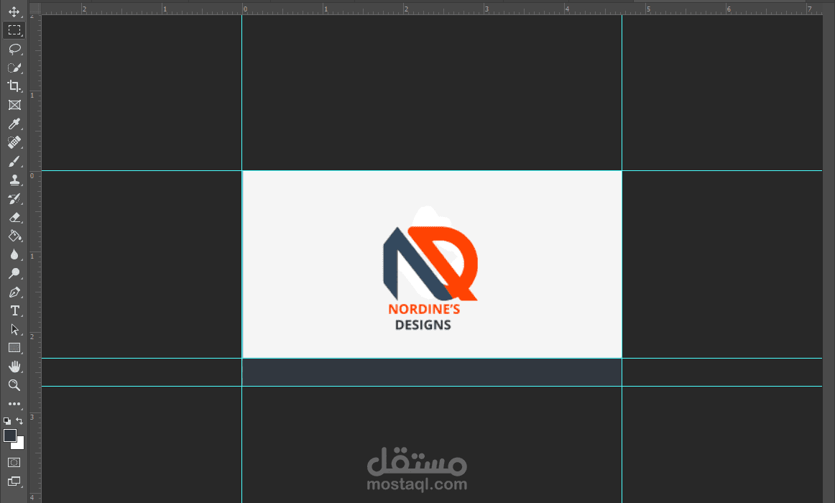Select the Hand tool
Viewport: 835px width, 503px height.
point(14,366)
